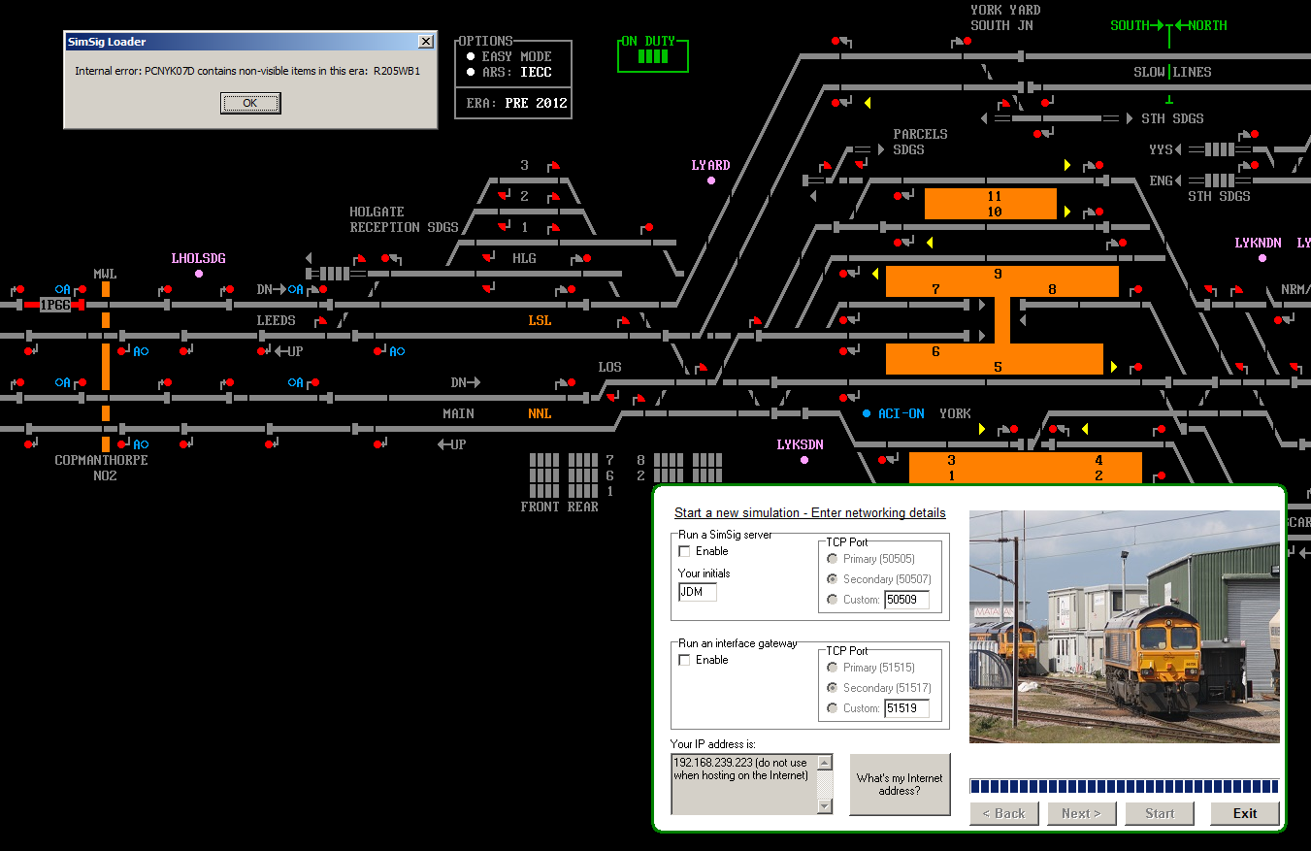The height and width of the screenshot is (851, 1311).
Task: Click the < Back wizard button
Action: (x=1004, y=813)
